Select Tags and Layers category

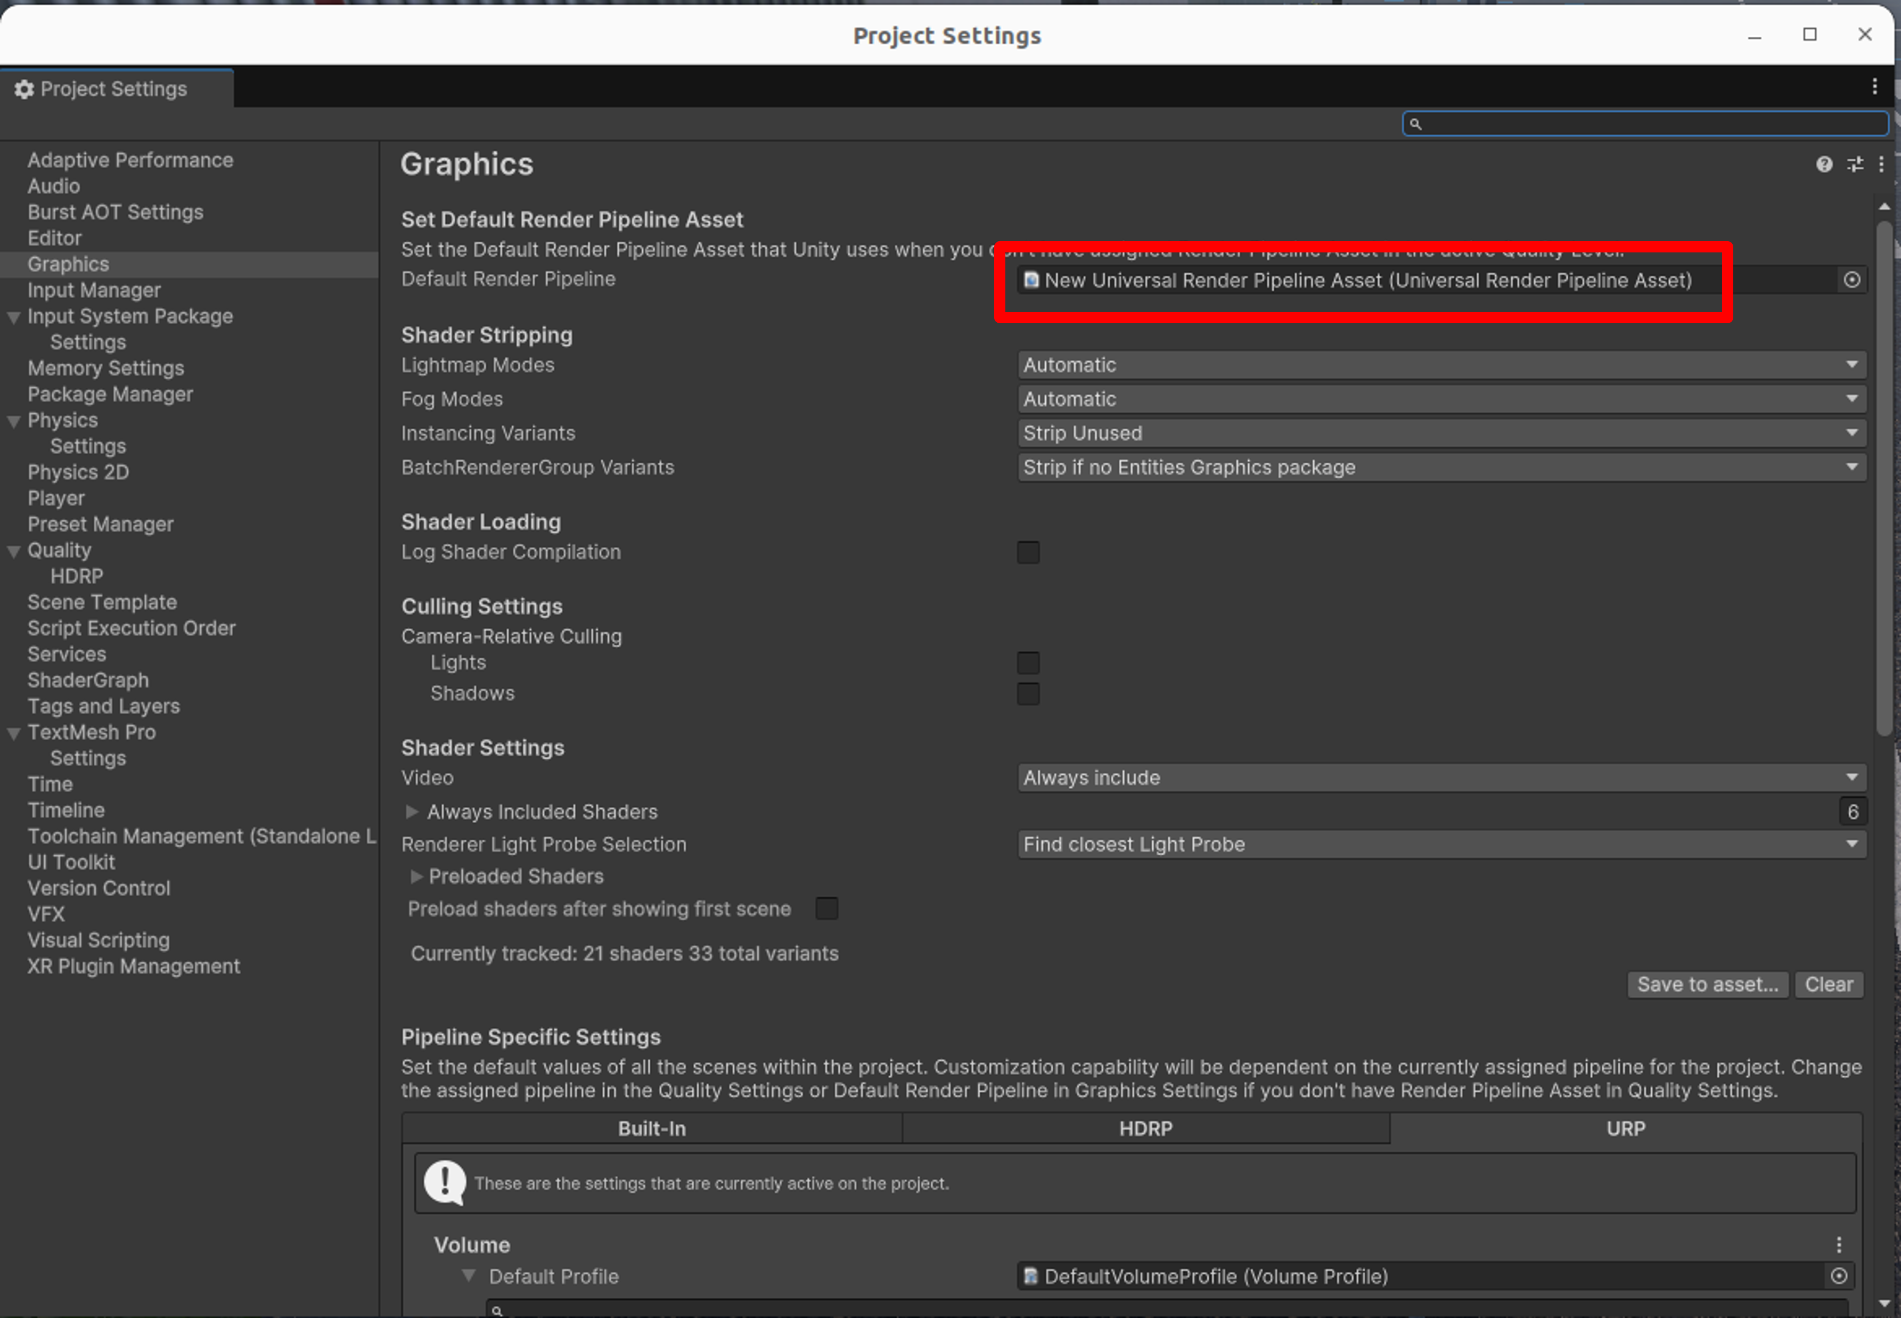pyautogui.click(x=103, y=706)
